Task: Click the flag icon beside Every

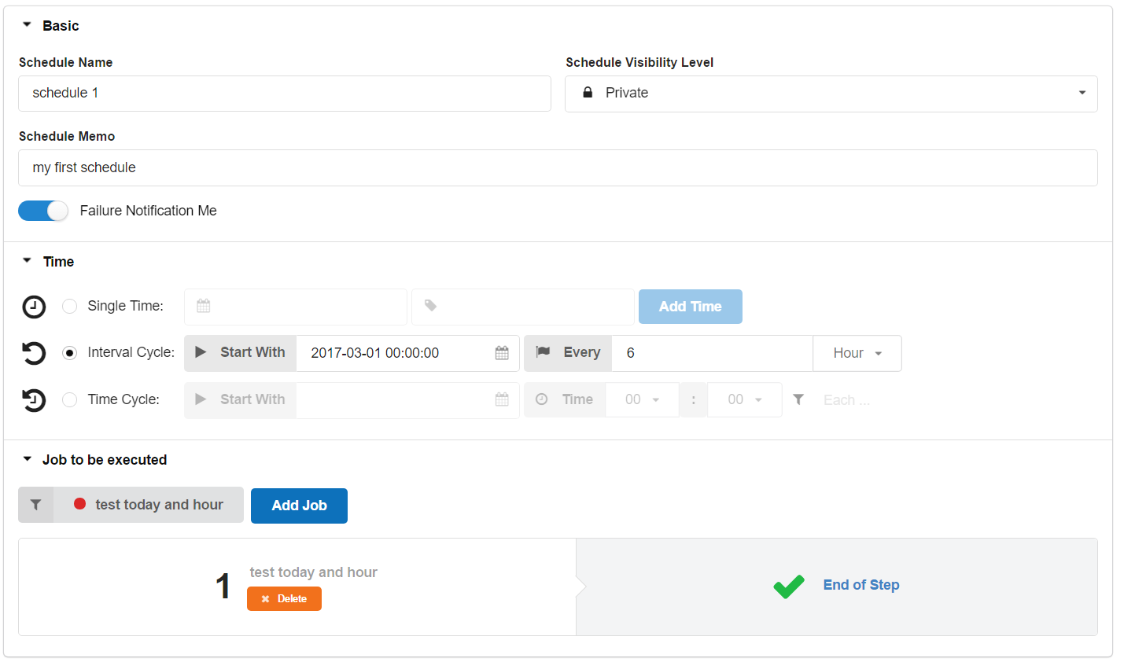Action: tap(543, 352)
